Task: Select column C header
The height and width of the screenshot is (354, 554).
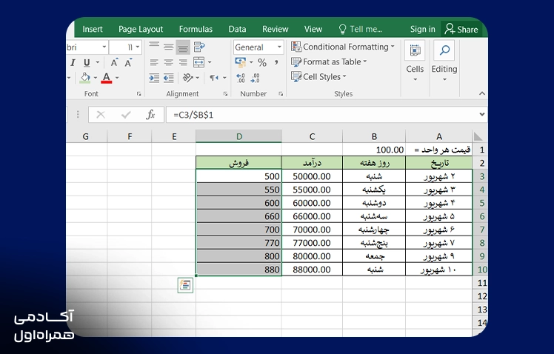Action: point(312,136)
